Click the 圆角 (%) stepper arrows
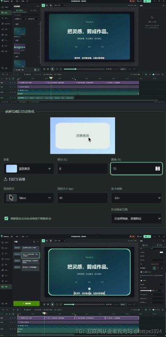This screenshot has height=337, width=166. [x=158, y=169]
